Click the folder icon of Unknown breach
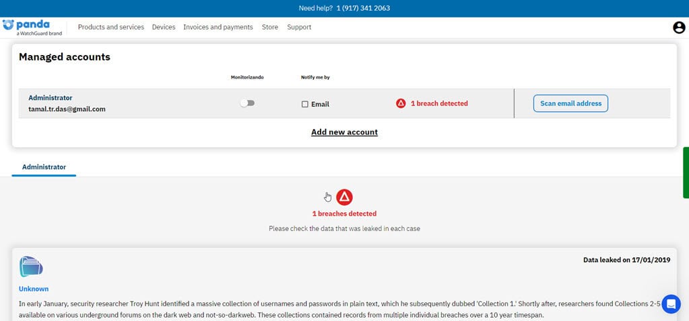The image size is (689, 321). [x=31, y=267]
